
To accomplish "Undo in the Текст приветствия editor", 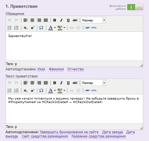I will click(x=9, y=83).
